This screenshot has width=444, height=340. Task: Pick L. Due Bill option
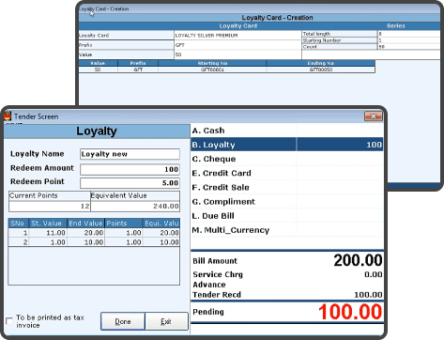click(287, 216)
